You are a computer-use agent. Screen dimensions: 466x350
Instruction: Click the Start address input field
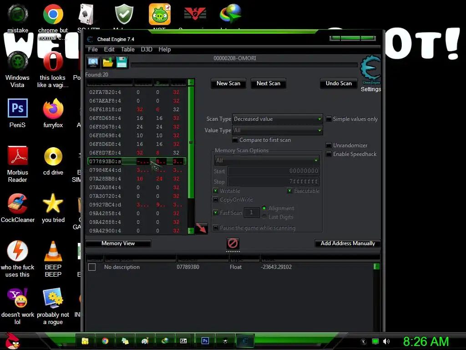click(x=274, y=171)
